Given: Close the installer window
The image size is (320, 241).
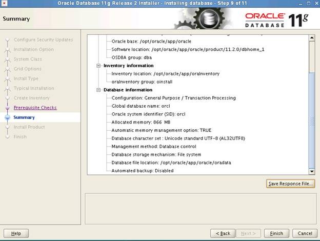Looking at the screenshot, I should point(316,3).
